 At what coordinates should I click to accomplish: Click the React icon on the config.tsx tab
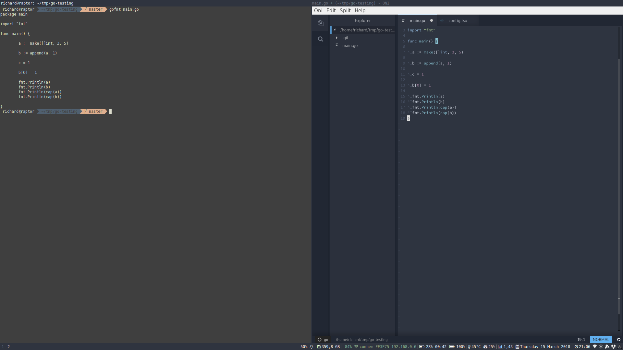click(442, 20)
